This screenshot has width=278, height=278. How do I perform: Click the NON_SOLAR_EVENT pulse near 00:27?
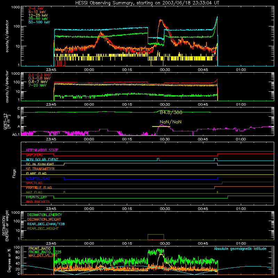coord(158,160)
